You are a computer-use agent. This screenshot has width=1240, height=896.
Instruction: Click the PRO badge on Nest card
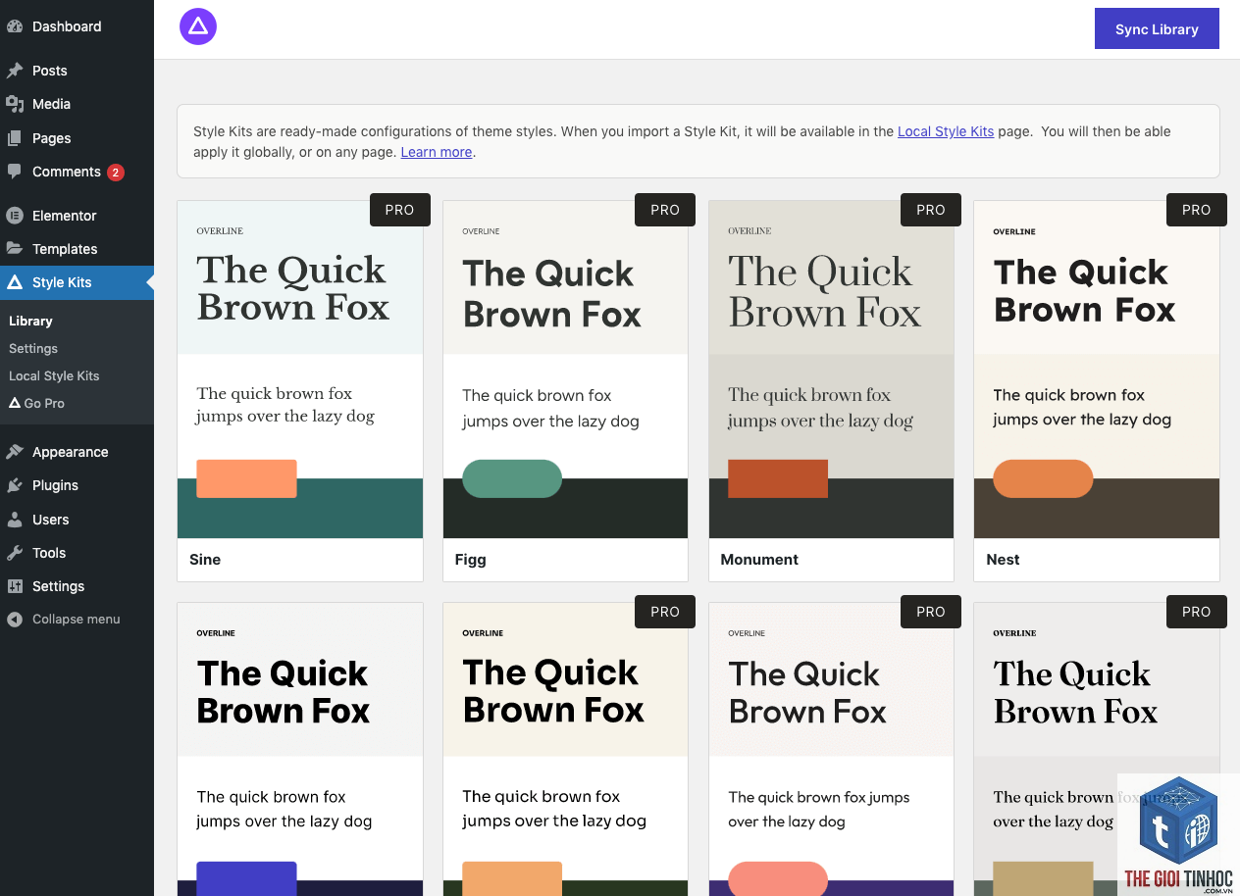[1197, 210]
